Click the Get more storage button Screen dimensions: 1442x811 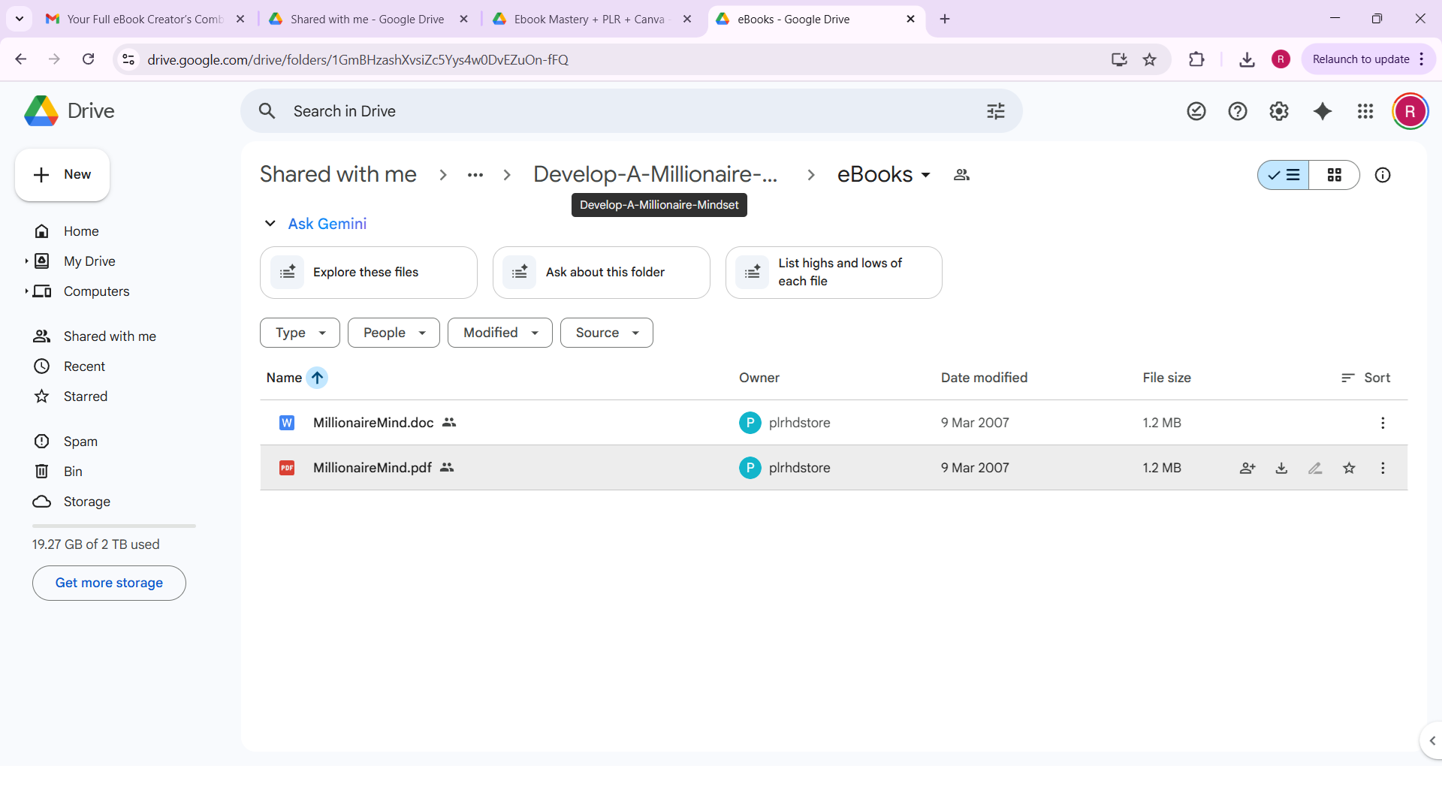coord(109,583)
